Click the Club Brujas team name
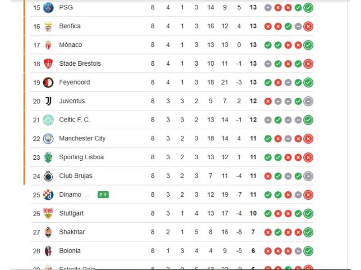This screenshot has width=361, height=270. coord(75,176)
